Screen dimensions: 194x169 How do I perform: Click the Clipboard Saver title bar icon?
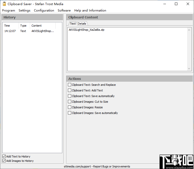click(x=4, y=4)
